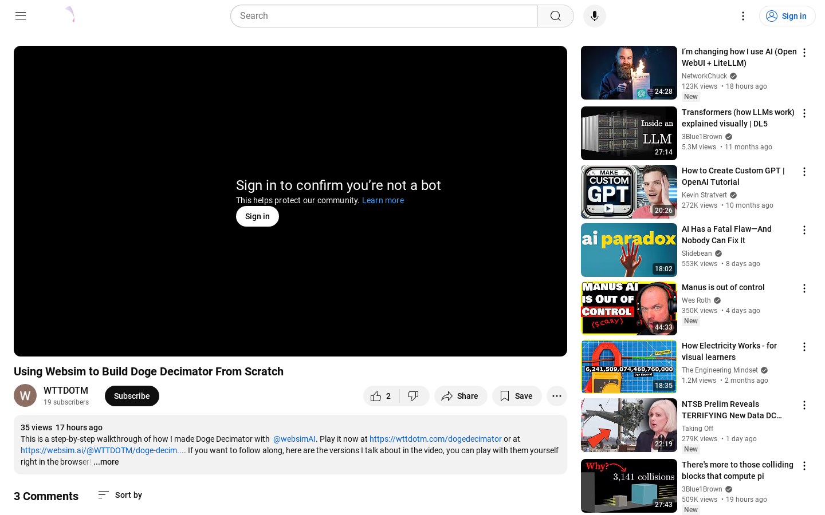Open NetworkChuck Open WebUI video thumbnail

tap(629, 73)
